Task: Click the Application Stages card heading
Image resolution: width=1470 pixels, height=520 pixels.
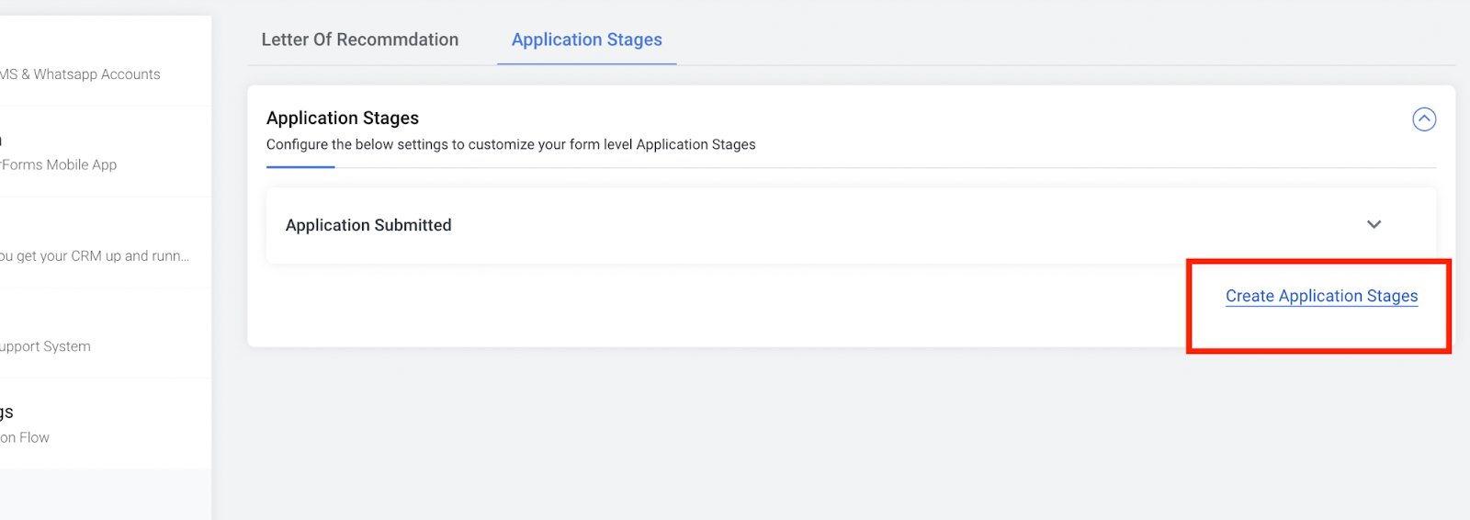Action: tap(343, 118)
